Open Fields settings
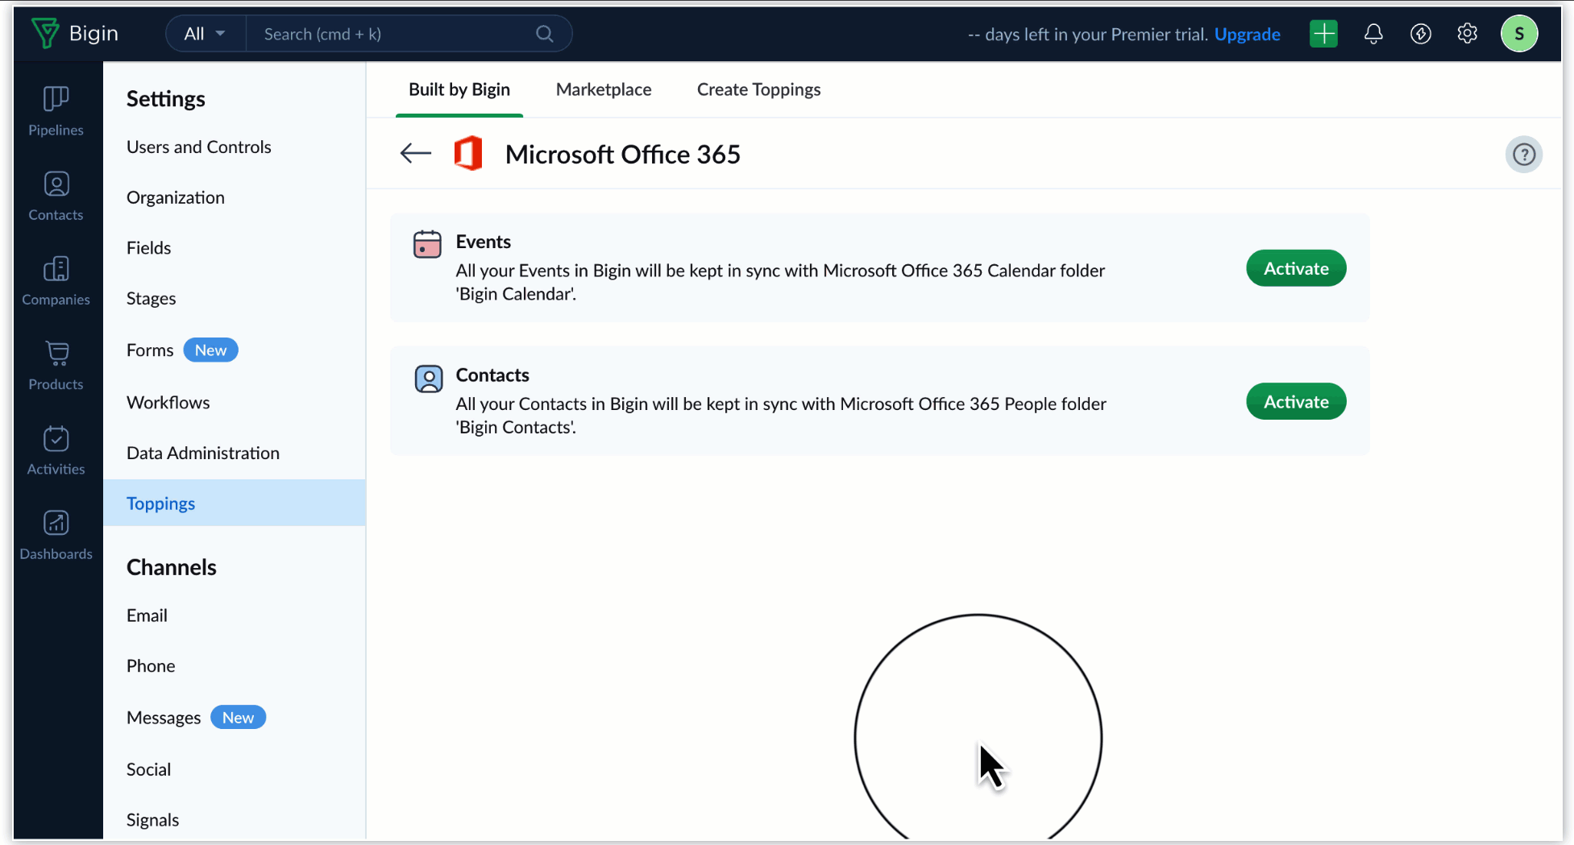Image resolution: width=1574 pixels, height=845 pixels. point(148,247)
